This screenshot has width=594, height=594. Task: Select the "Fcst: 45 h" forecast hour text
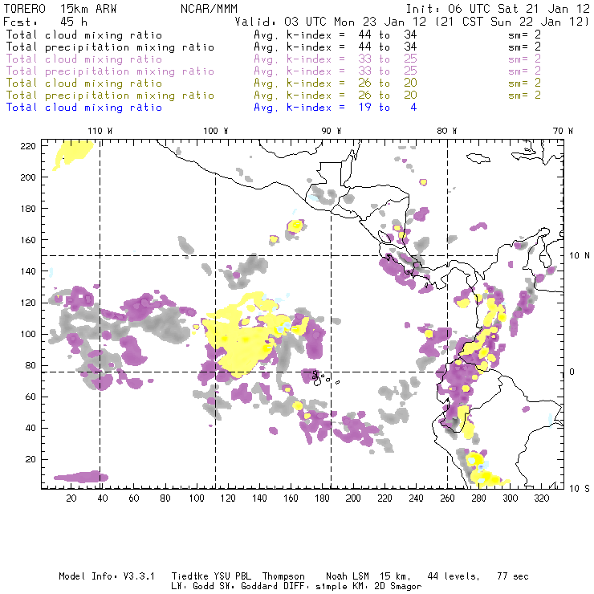[x=46, y=22]
